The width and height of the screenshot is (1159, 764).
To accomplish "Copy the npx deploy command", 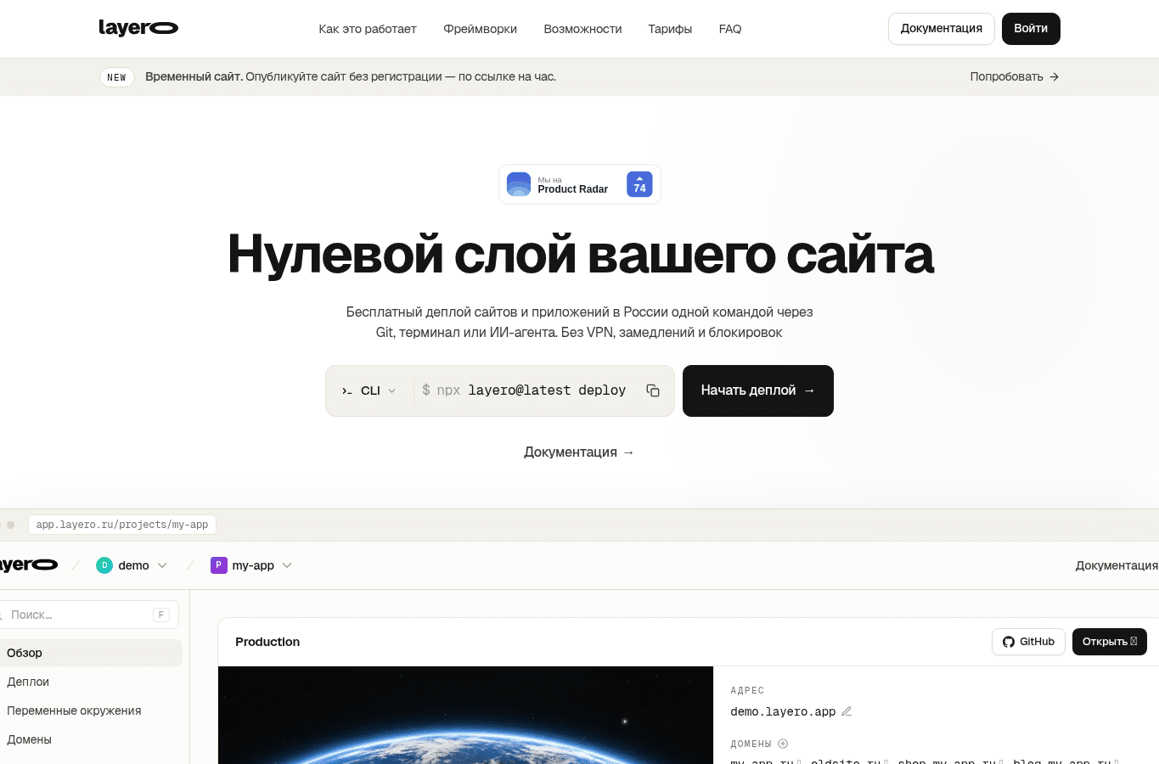I will 653,390.
